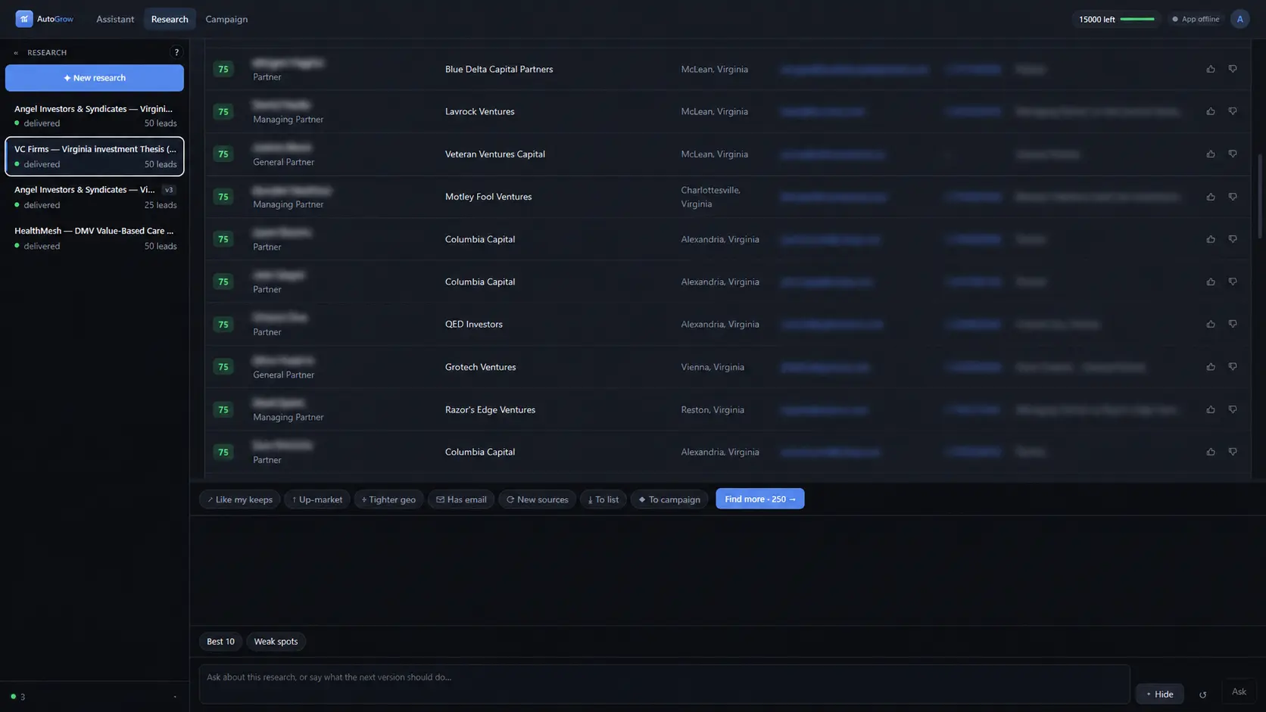Click the AutoGrow logo icon
Screen dimensions: 1266x712
(x=24, y=19)
